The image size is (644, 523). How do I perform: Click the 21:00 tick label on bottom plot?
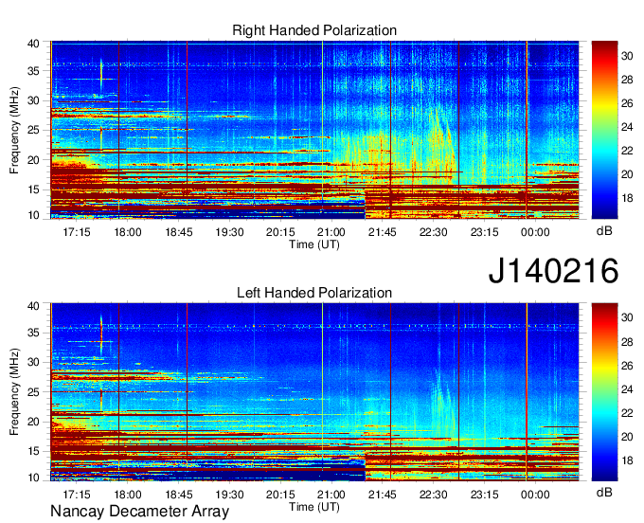(331, 495)
